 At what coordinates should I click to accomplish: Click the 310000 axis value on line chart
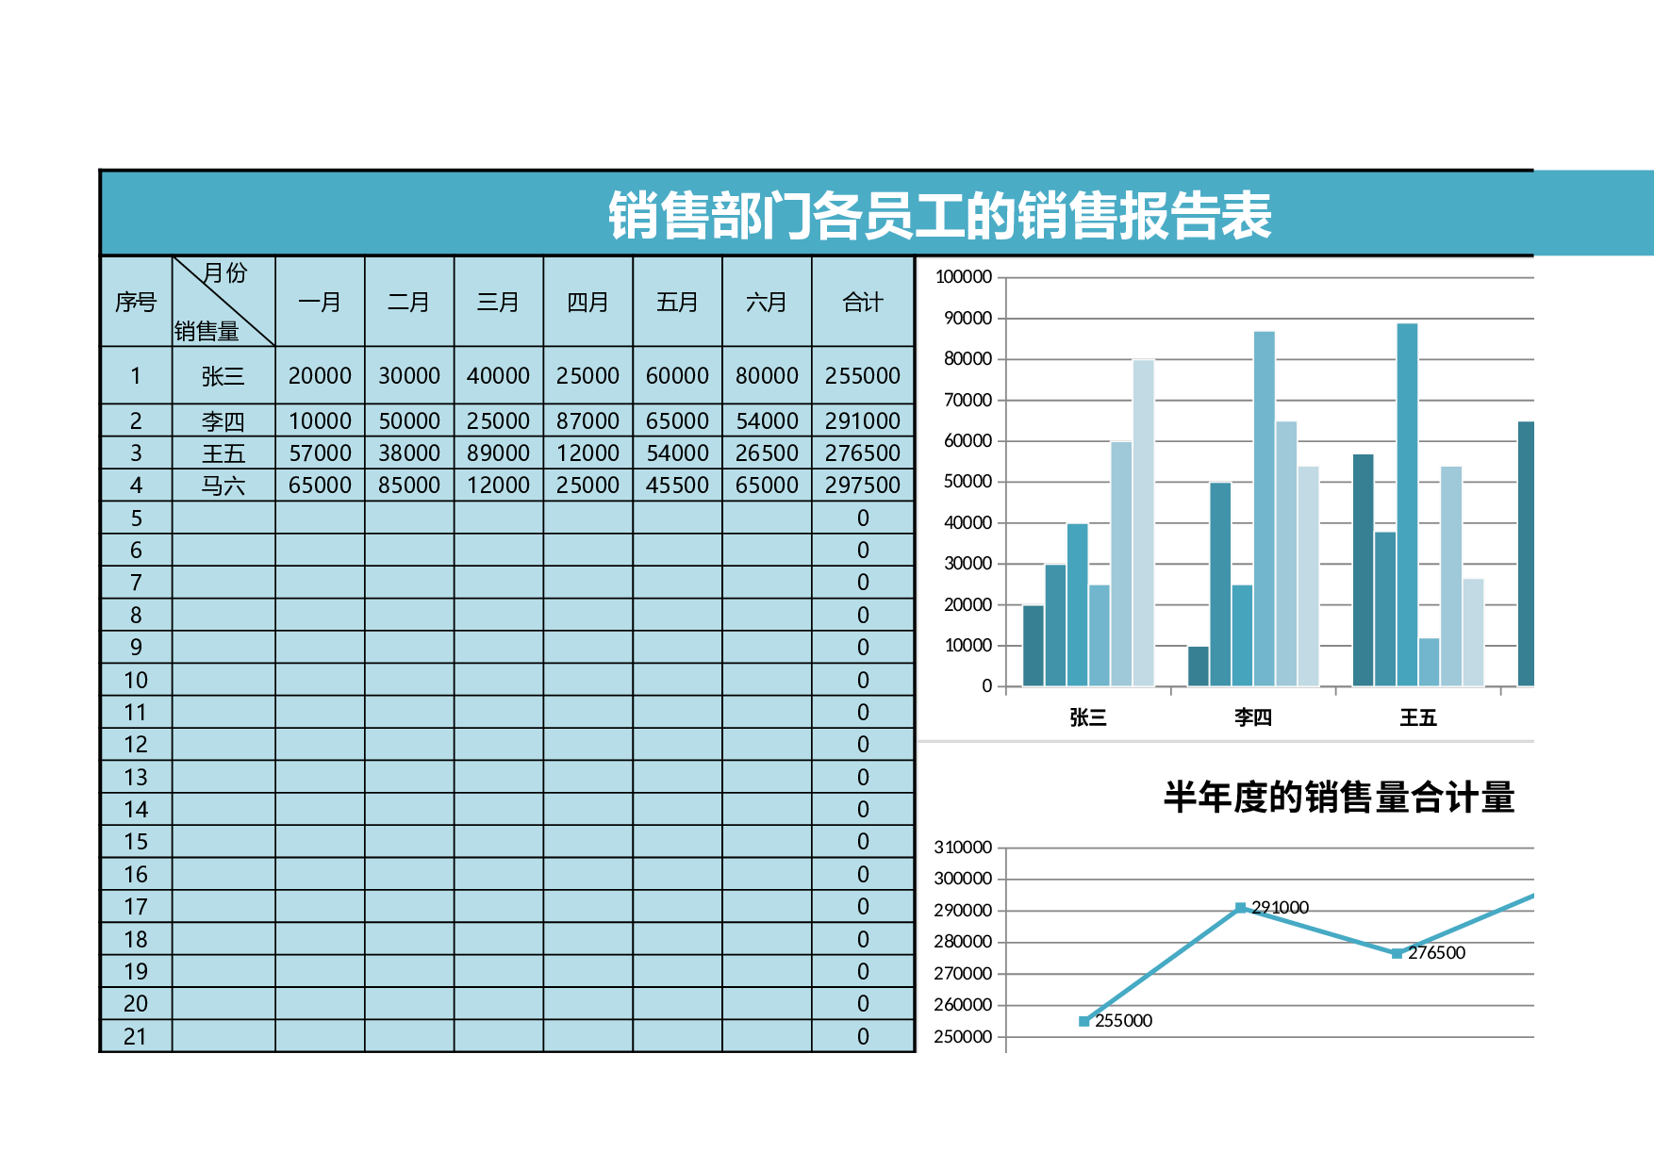point(963,848)
